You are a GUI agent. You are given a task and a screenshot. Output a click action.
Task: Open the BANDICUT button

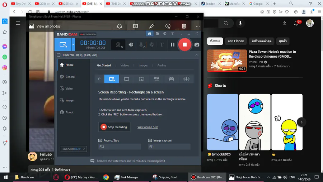click(x=73, y=149)
